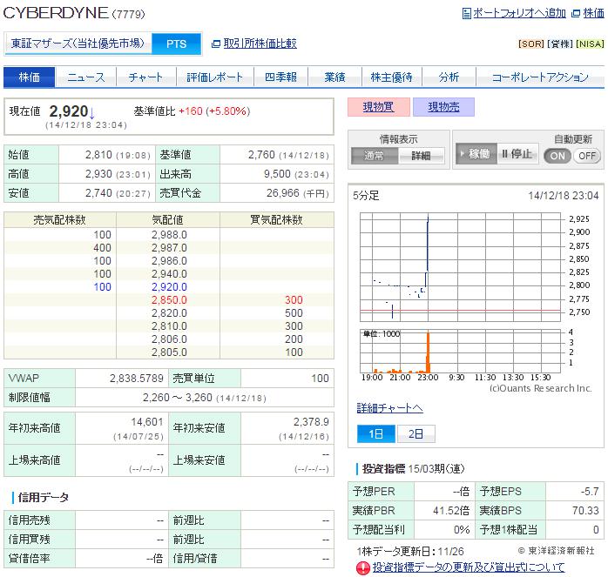The width and height of the screenshot is (608, 577).
Task: Click bid price 2,805.0 in order book
Action: (x=169, y=352)
